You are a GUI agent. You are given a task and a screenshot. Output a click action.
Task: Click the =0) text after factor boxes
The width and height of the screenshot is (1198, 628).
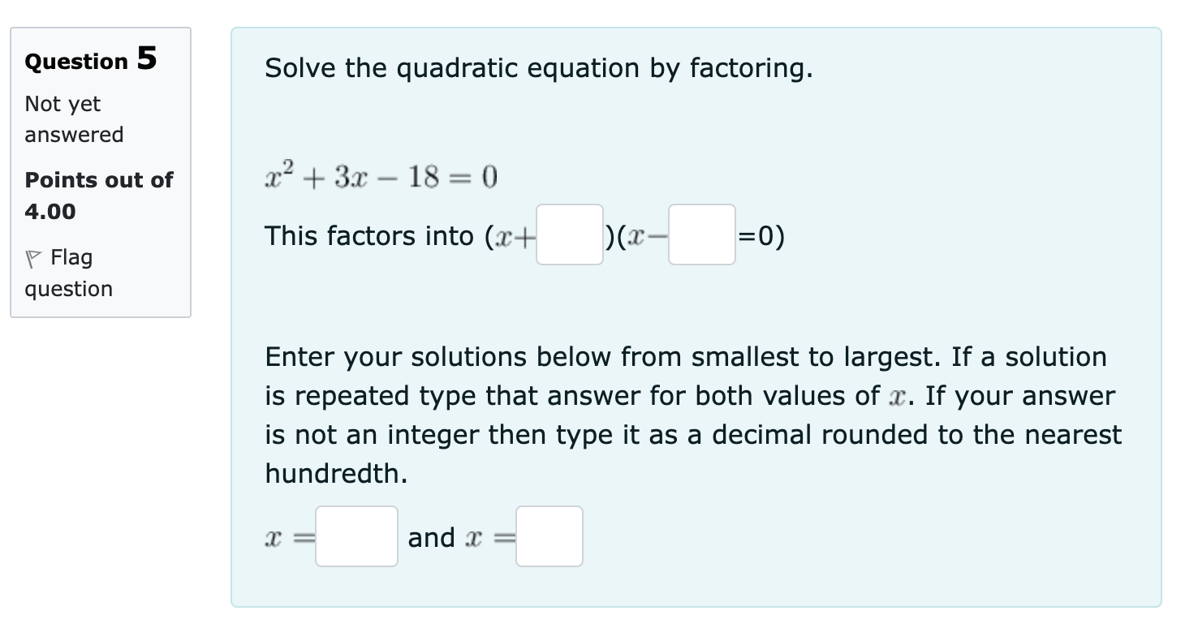click(x=759, y=236)
